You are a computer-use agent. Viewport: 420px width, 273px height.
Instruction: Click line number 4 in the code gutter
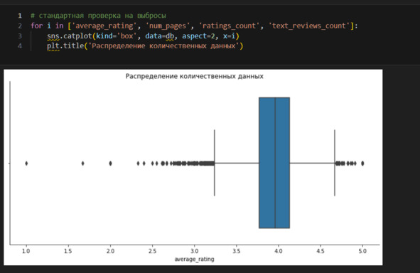20,45
